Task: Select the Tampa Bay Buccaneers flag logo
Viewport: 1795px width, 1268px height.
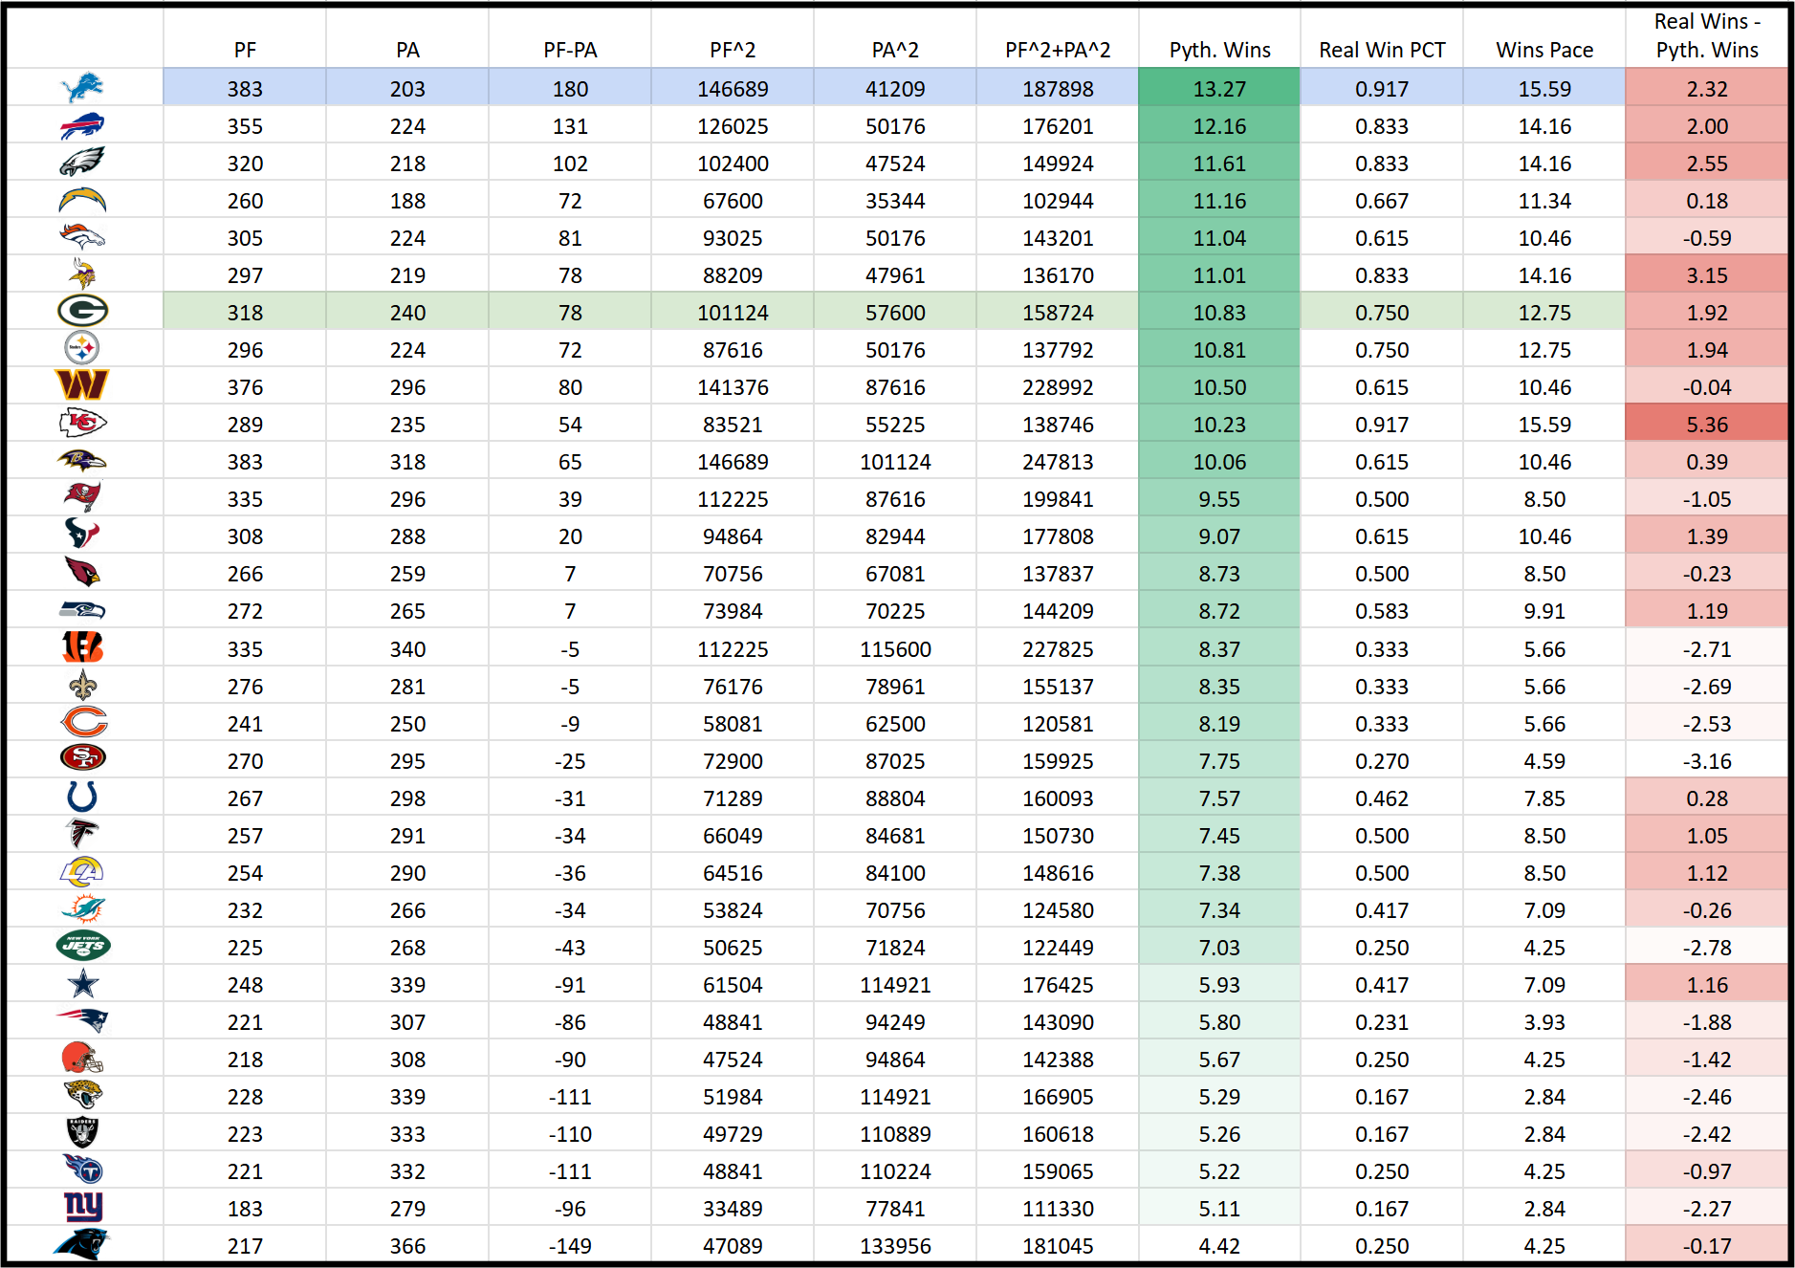Action: (82, 497)
